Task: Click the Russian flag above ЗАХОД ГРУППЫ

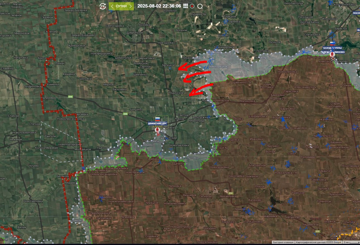Action: point(332,44)
